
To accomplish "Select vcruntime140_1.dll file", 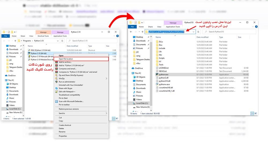I will click(x=167, y=91).
